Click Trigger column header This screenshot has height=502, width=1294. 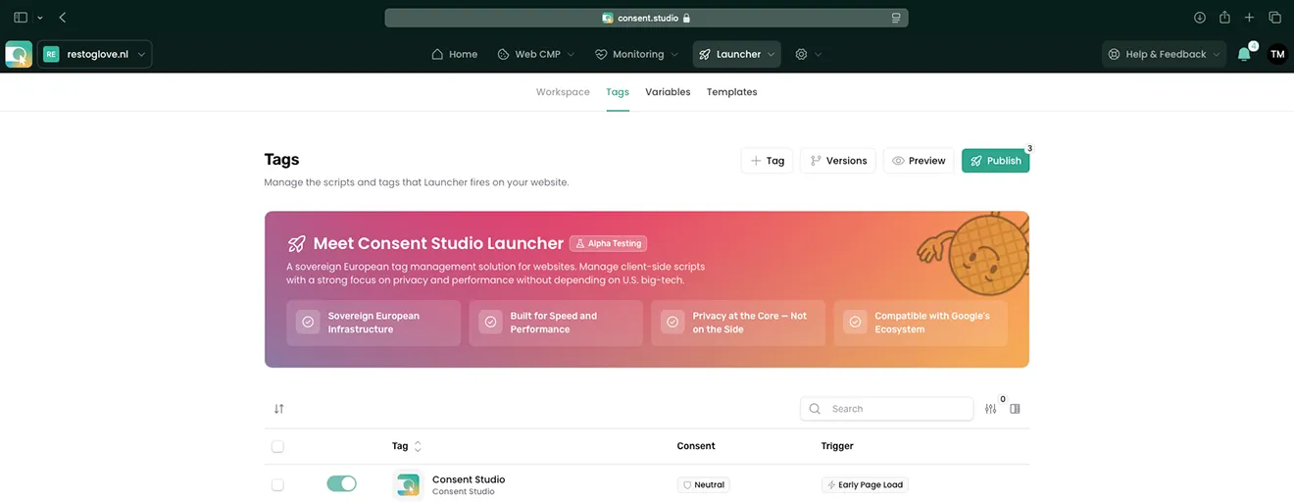pyautogui.click(x=837, y=446)
